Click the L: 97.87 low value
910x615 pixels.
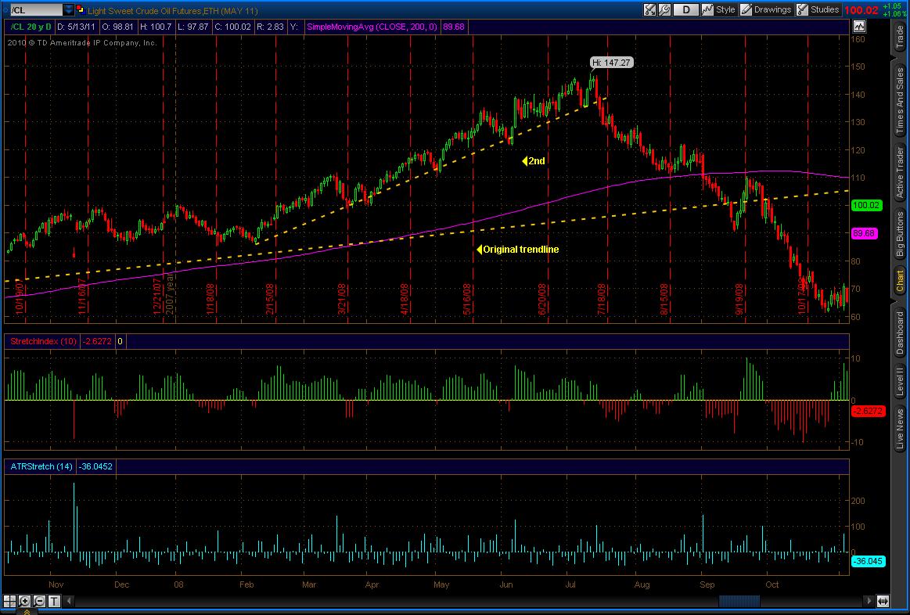point(192,27)
